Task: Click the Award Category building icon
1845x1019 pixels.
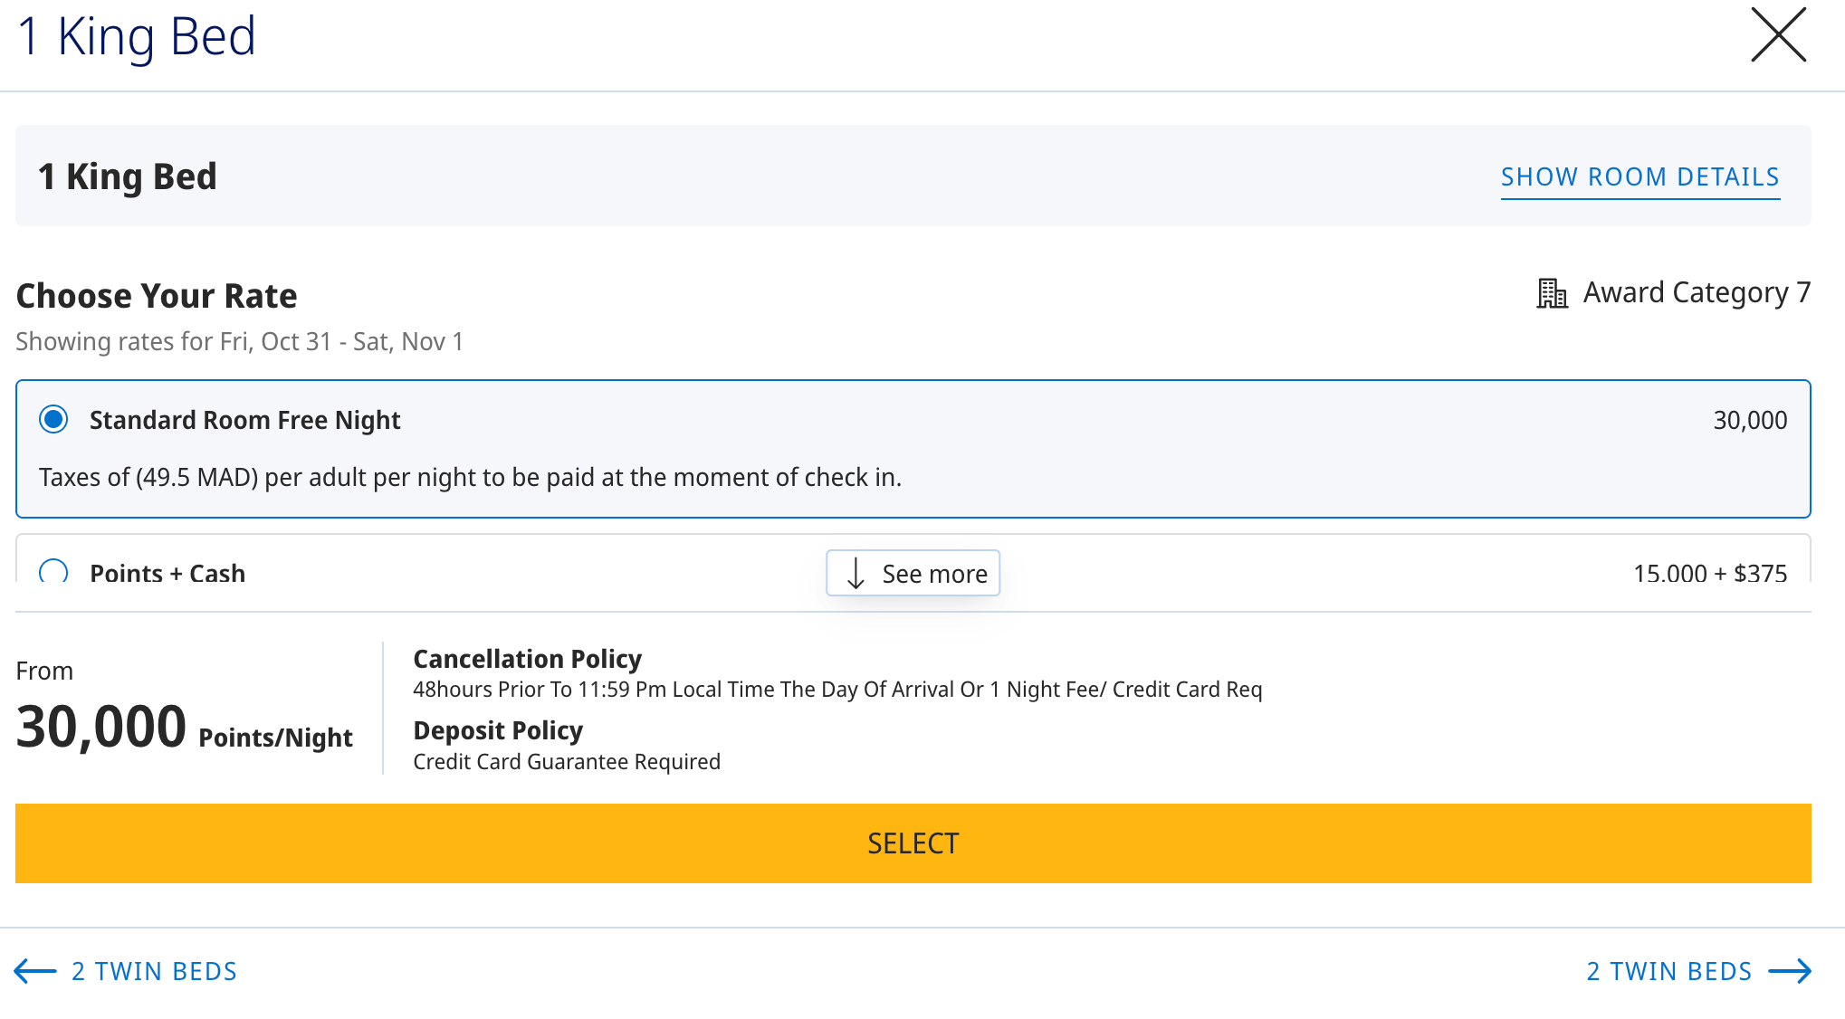Action: point(1552,293)
